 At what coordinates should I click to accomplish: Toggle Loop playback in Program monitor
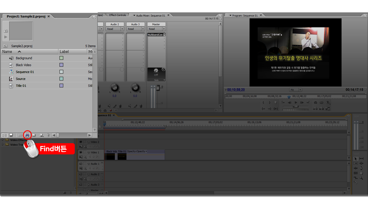pos(315,102)
